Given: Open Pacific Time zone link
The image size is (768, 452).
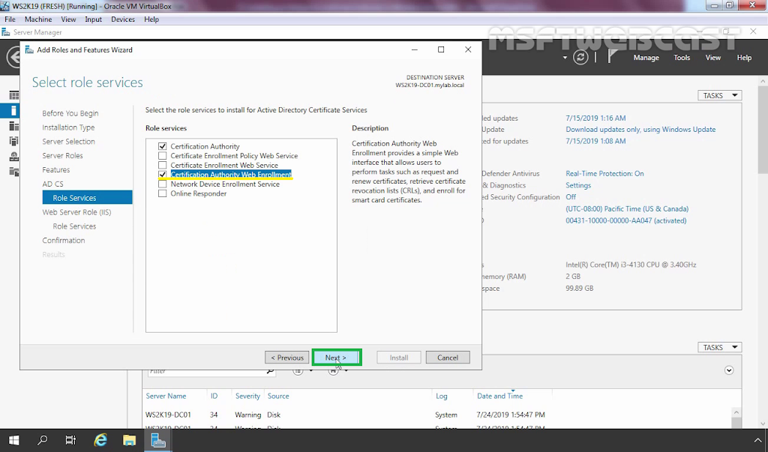Looking at the screenshot, I should 627,208.
